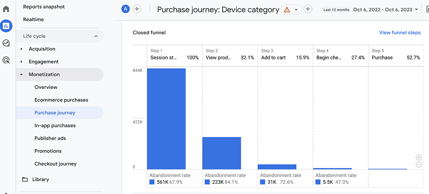Open the Reports bar chart icon
This screenshot has width=429, height=194.
point(6,26)
